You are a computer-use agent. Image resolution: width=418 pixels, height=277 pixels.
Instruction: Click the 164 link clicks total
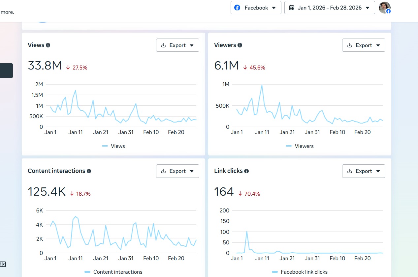[224, 192]
